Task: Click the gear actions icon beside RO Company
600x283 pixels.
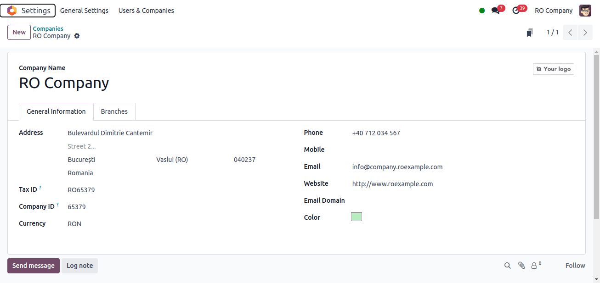Action: (x=77, y=36)
